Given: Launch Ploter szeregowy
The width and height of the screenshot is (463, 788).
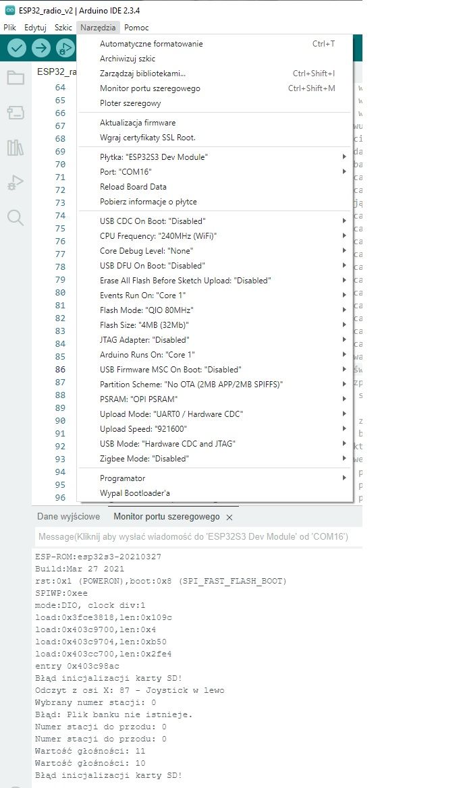Looking at the screenshot, I should click(215, 103).
